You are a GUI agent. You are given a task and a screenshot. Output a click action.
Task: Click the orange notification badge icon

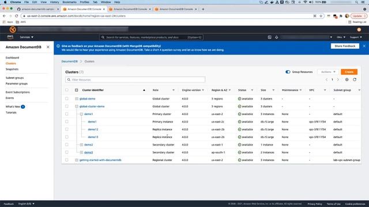click(359, 29)
